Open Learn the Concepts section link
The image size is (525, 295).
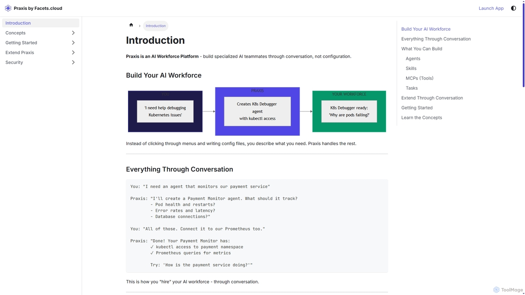pos(422,118)
